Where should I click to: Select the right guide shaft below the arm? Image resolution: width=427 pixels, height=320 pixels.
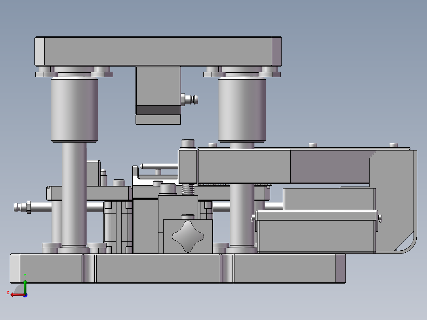pyautogui.click(x=242, y=215)
